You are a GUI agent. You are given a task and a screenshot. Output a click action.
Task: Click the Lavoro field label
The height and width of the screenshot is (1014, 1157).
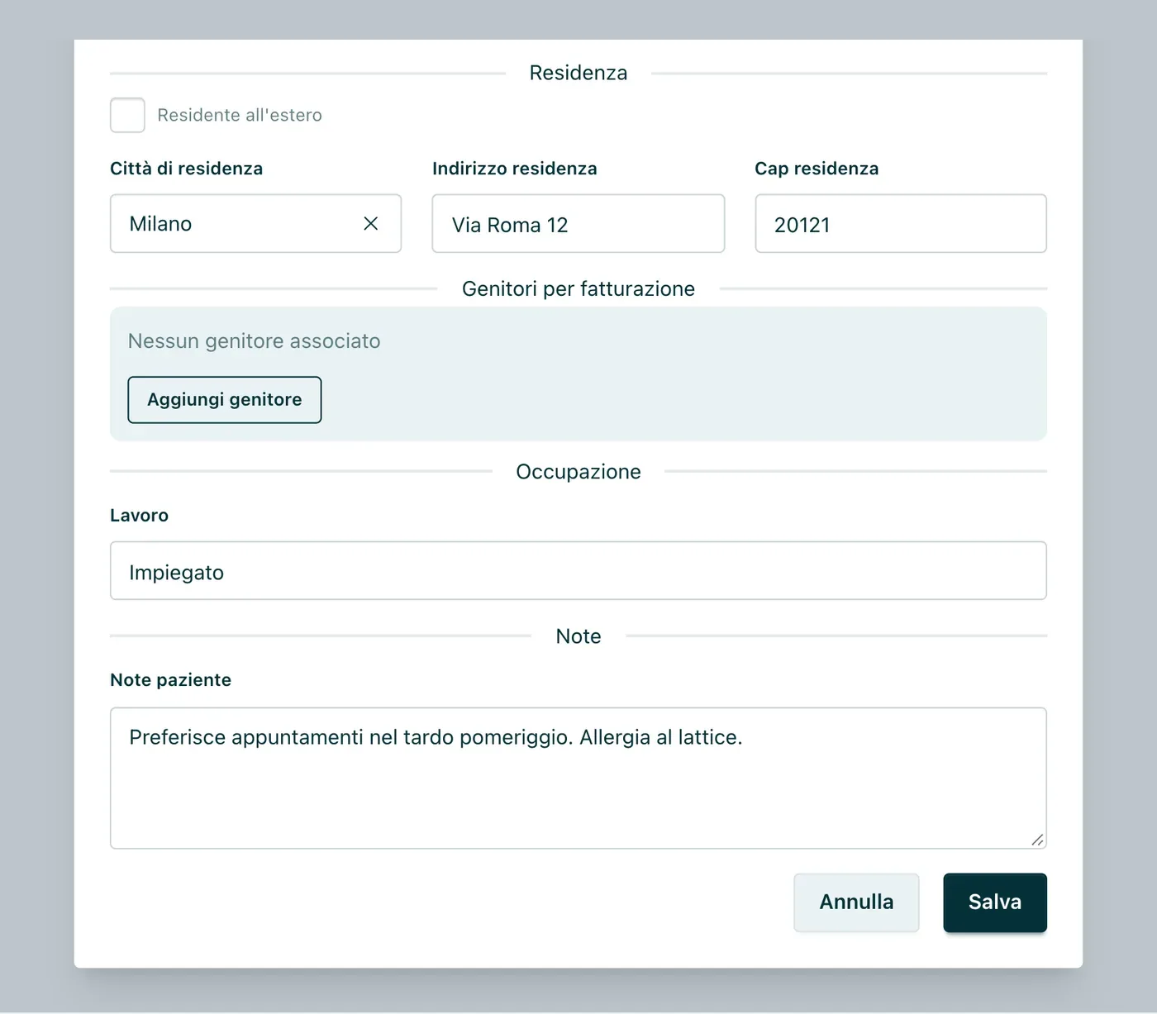tap(139, 516)
